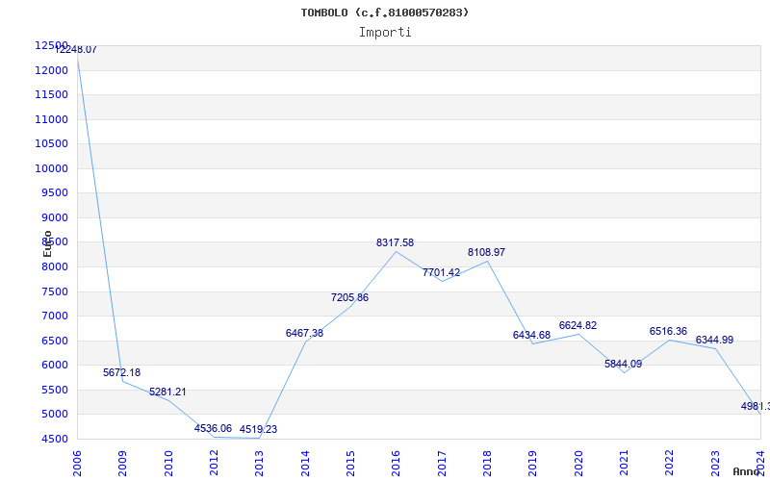
Task: Click the 12000 y-axis tick label
Action: [51, 70]
